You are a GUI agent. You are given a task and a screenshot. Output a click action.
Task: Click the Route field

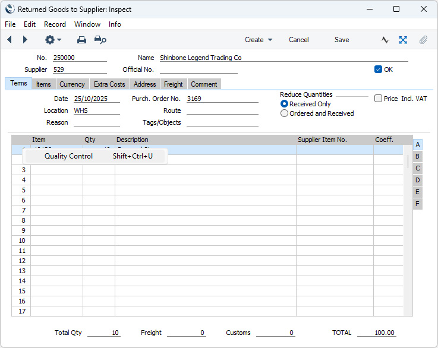coord(222,110)
